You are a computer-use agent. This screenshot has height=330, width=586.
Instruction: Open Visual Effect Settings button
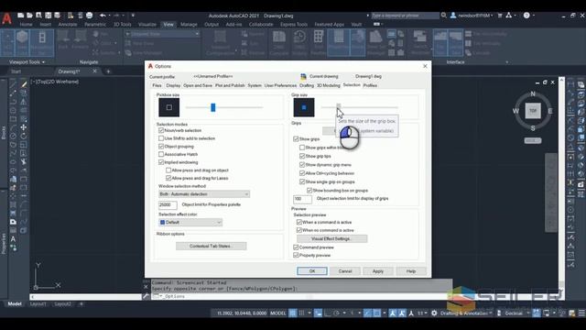[331, 238]
